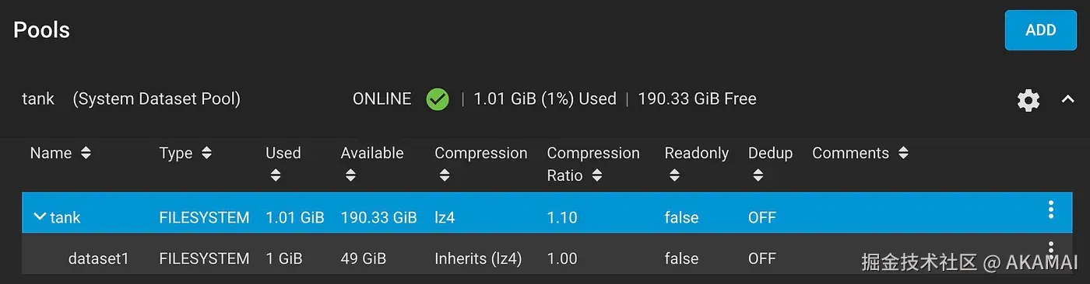The height and width of the screenshot is (284, 1090).
Task: Open the tank row three-dot menu
Action: coord(1051,210)
